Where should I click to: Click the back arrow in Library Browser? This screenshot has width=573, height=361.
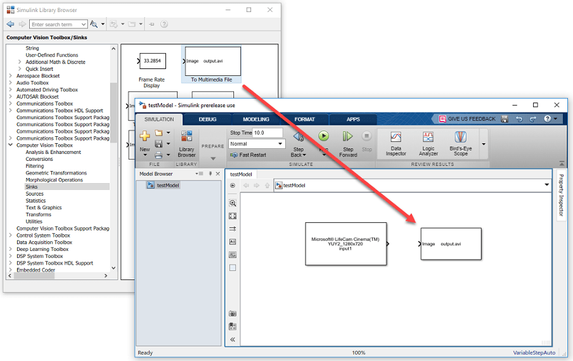[10, 24]
